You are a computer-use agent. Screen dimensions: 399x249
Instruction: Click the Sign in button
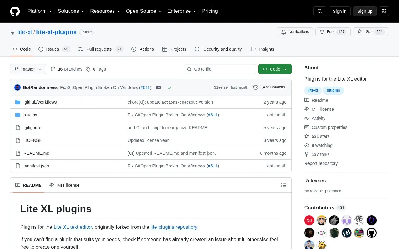click(x=339, y=11)
